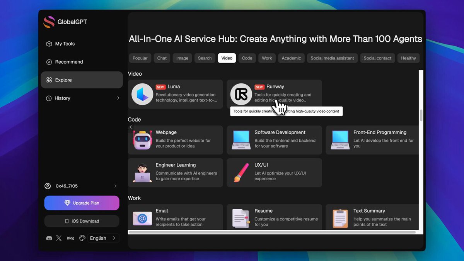
Task: Open My Tools in the sidebar
Action: click(82, 44)
